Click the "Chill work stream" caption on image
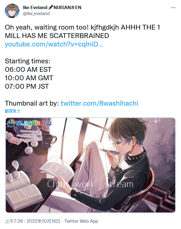Image resolution: width=181 pixels, height=229 pixels. coord(90,184)
